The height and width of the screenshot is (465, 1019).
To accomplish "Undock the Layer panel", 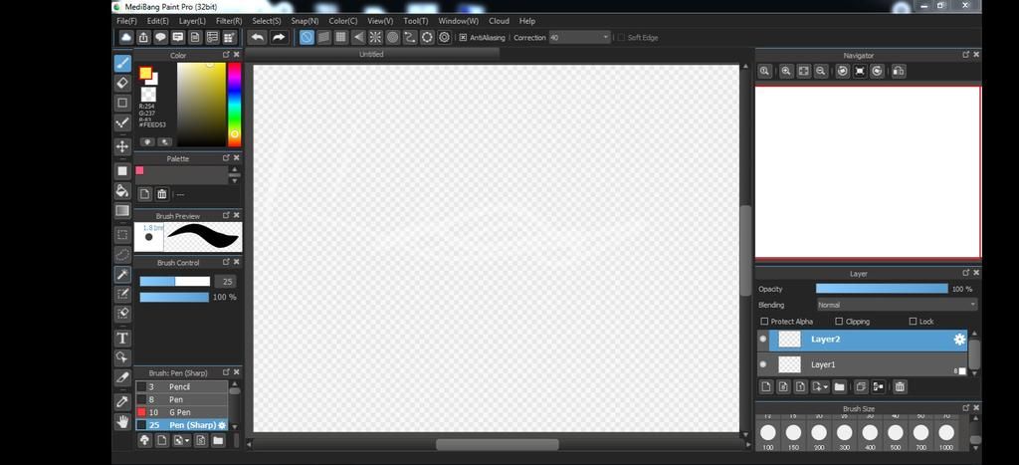I will [x=965, y=273].
